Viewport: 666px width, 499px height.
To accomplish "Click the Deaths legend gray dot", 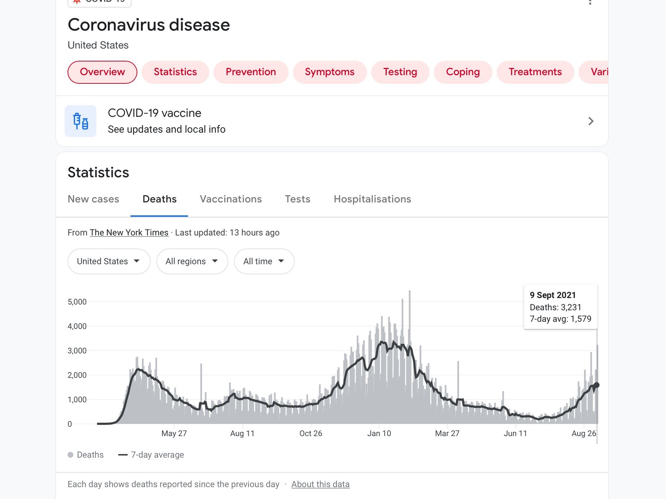I will coord(70,455).
